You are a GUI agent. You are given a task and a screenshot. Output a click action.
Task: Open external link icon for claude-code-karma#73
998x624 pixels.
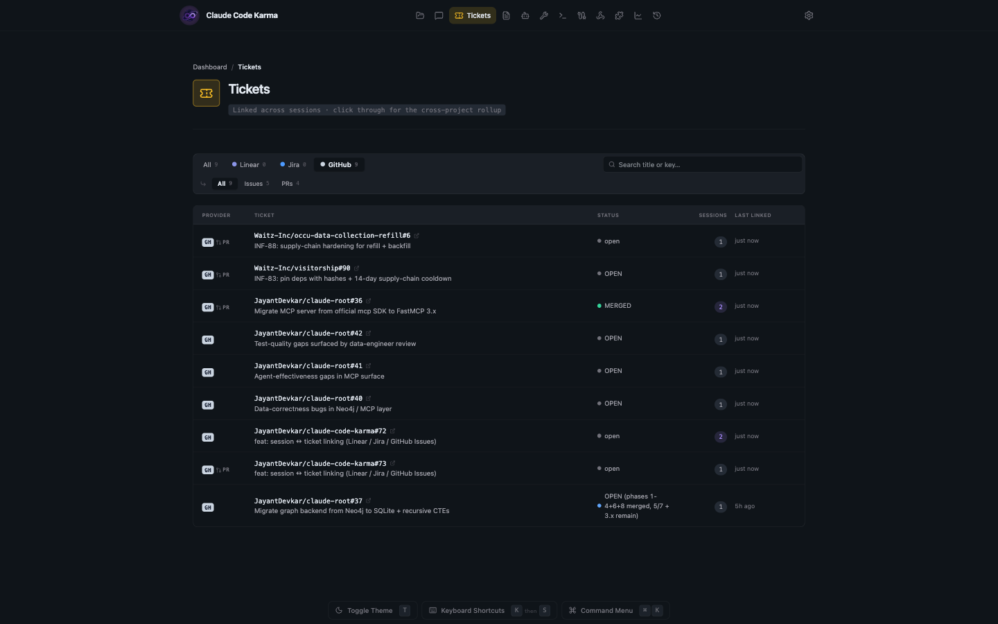coord(392,463)
